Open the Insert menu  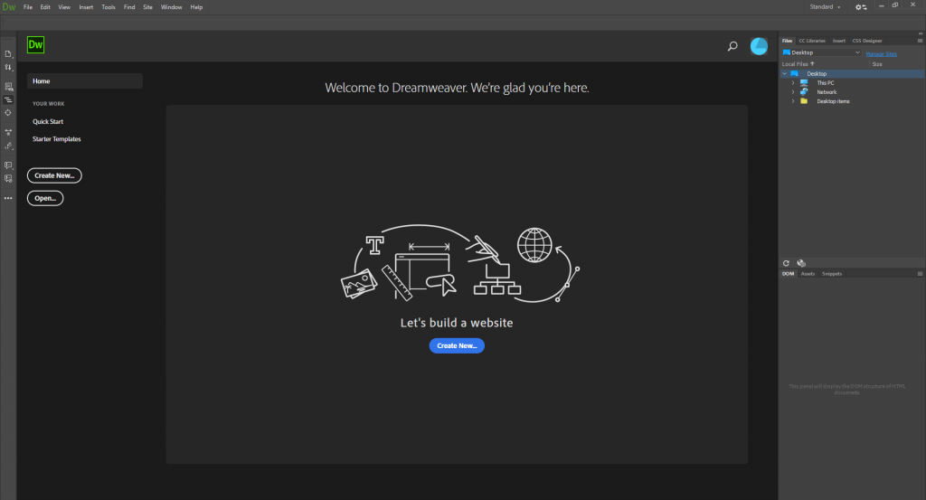pyautogui.click(x=86, y=7)
